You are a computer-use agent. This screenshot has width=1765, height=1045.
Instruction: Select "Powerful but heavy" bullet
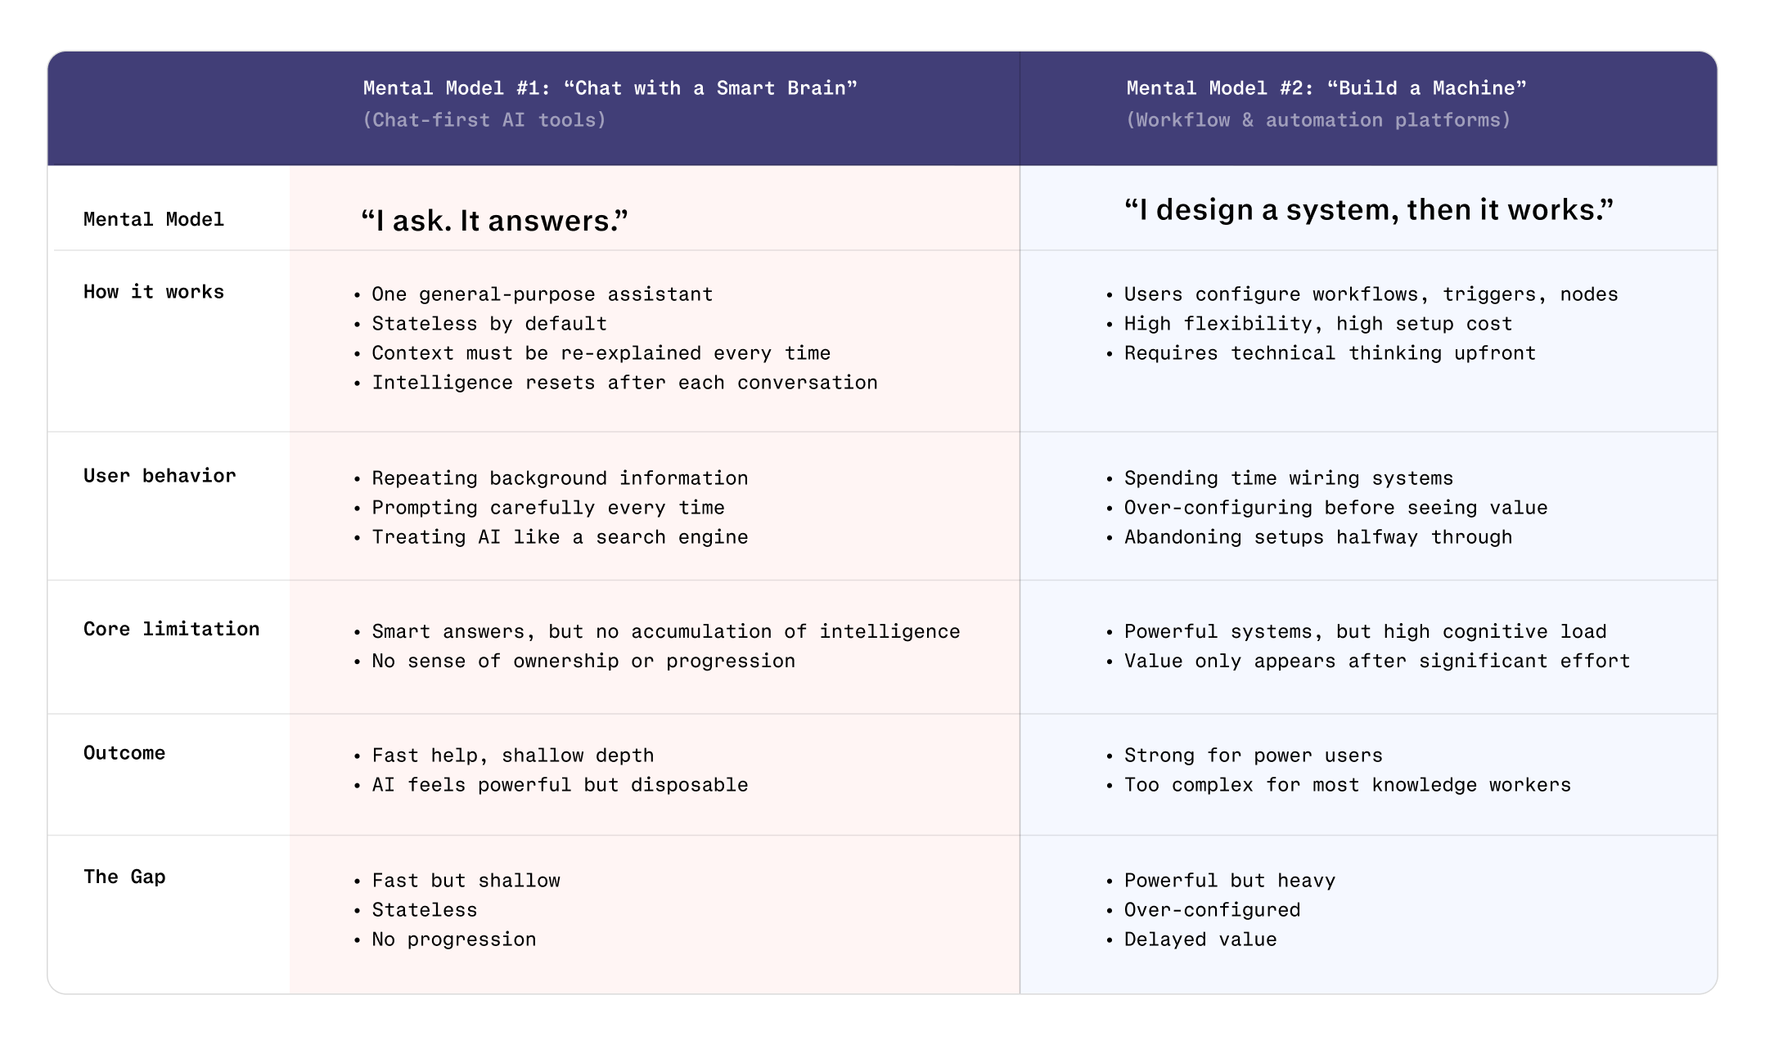(1229, 881)
